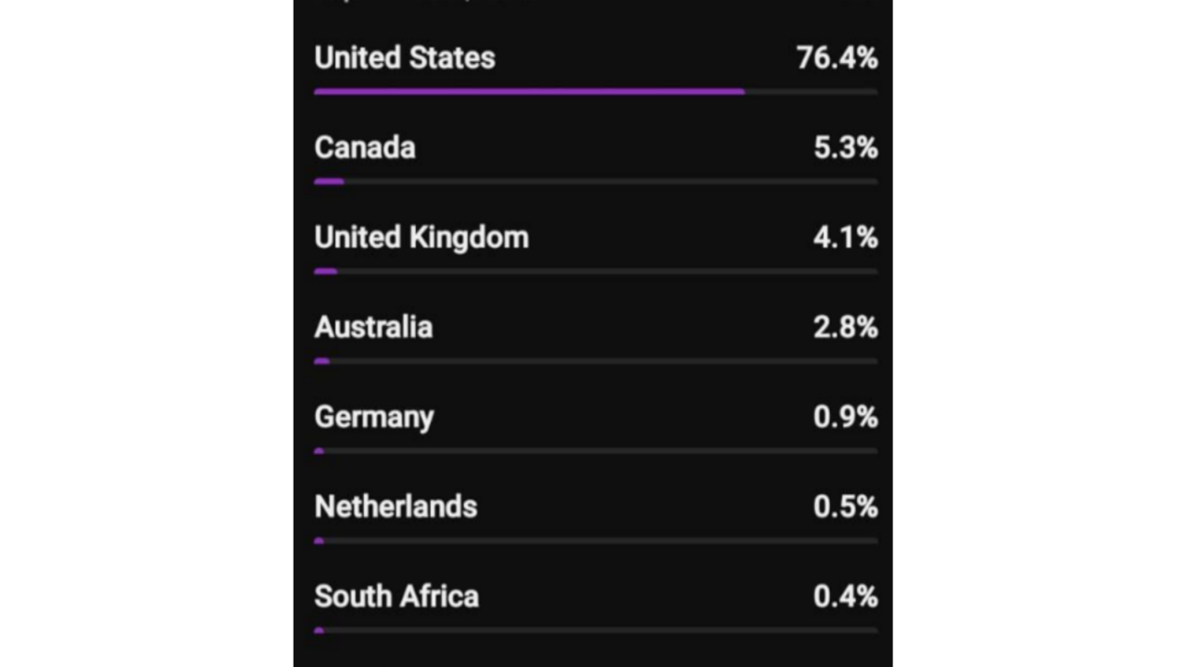The height and width of the screenshot is (667, 1186).
Task: Tap the 2.8% Australia percentage
Action: [845, 327]
